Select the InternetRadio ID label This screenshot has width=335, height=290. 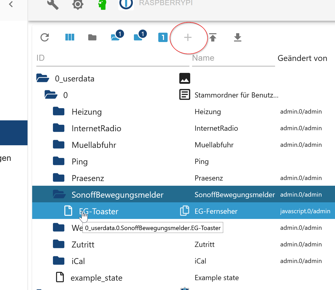tap(97, 128)
